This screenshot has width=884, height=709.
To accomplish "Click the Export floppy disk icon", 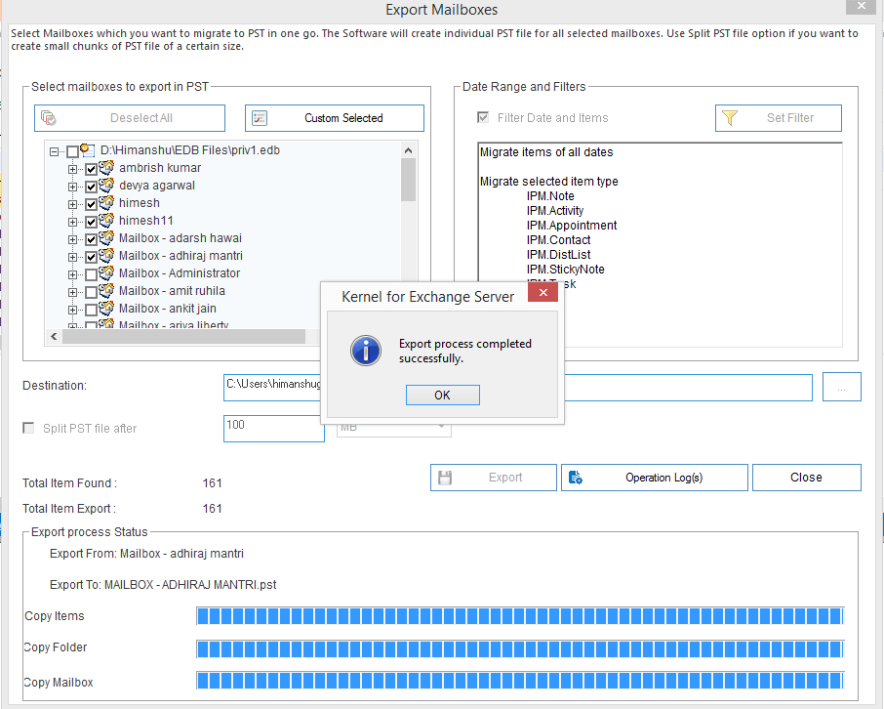I will tap(445, 478).
